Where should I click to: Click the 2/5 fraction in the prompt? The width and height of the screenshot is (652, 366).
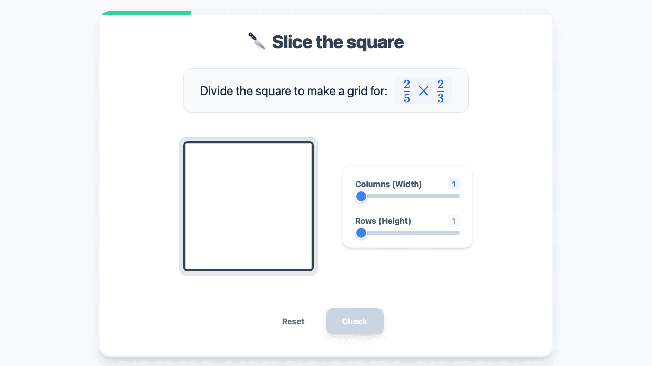point(406,91)
